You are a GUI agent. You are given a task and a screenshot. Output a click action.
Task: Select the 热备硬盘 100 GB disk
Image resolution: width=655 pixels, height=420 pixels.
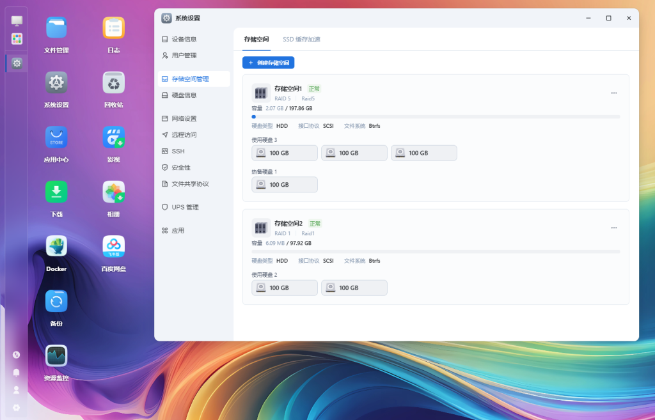point(285,185)
